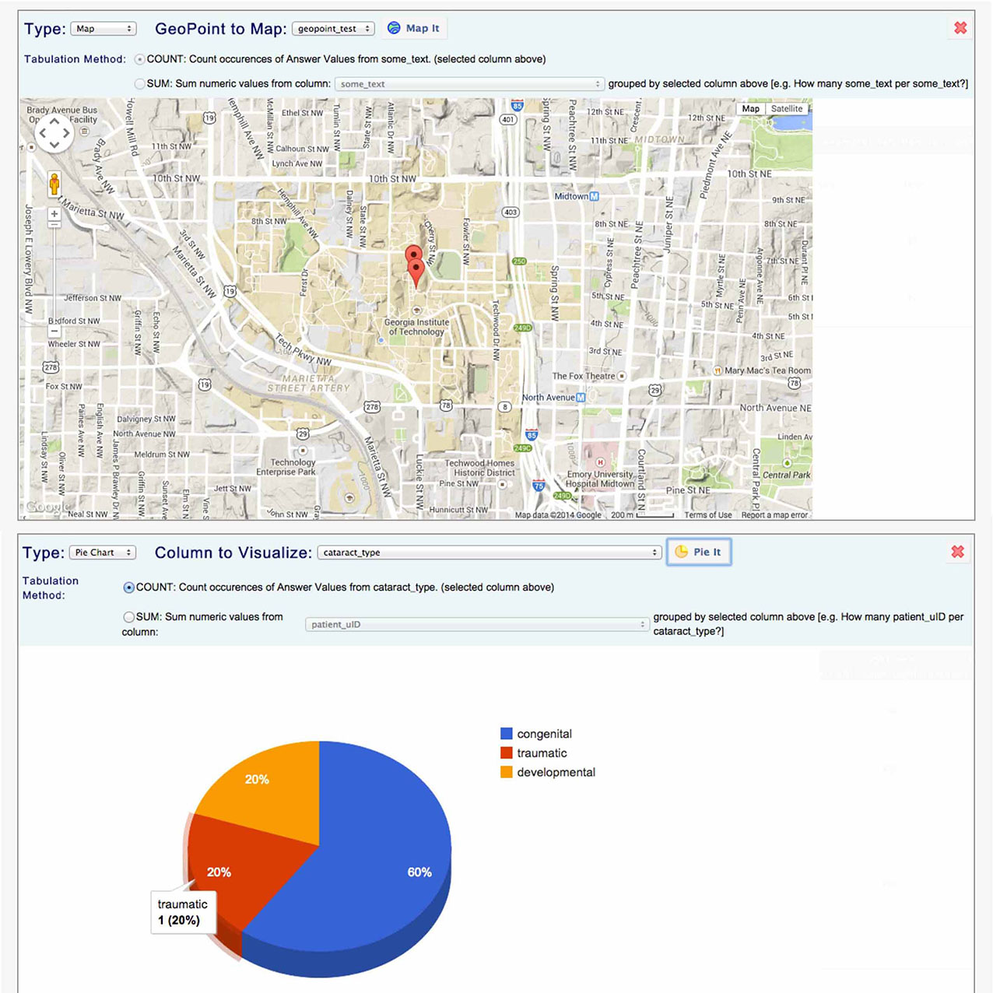Click the I-75 highway shield icon

tap(539, 486)
